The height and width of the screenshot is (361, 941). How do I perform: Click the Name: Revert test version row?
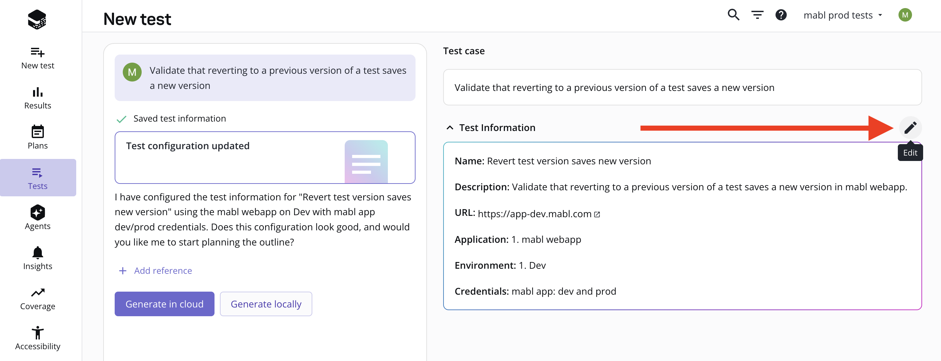pos(553,161)
